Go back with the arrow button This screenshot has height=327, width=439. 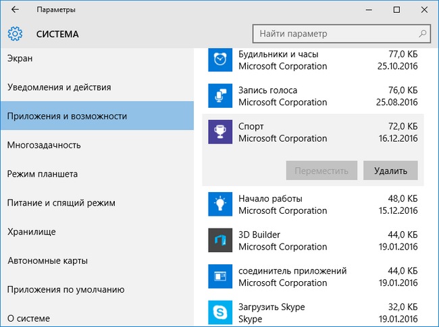click(x=15, y=9)
